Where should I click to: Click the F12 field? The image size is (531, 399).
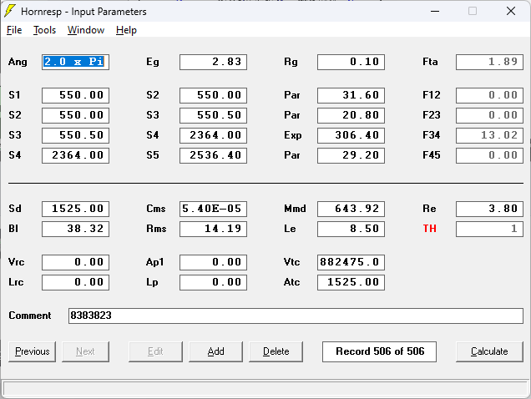489,95
